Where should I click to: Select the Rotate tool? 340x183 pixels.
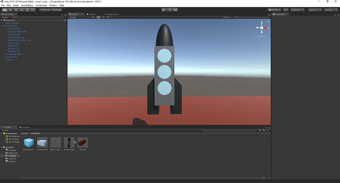(16, 10)
